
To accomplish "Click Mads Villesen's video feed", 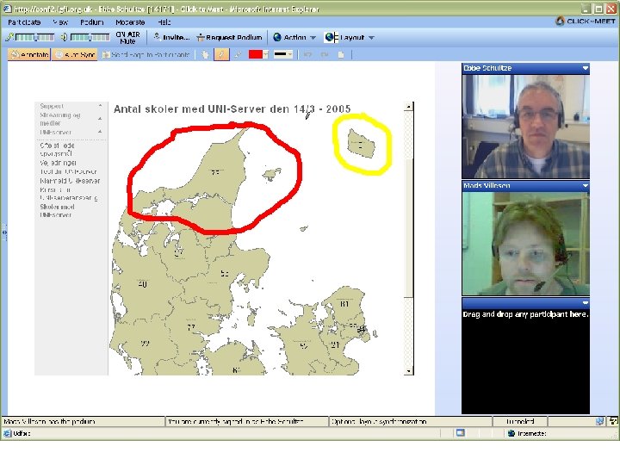I will 525,243.
